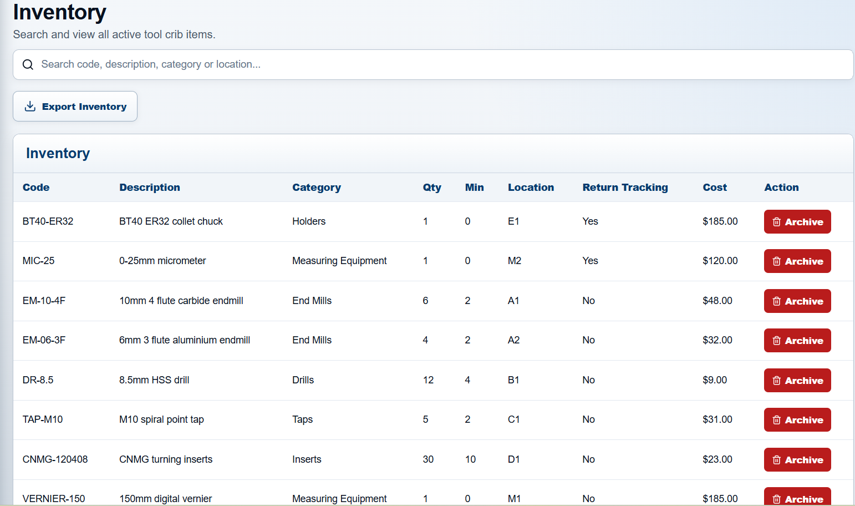Click the $23.00 cost value

point(717,459)
